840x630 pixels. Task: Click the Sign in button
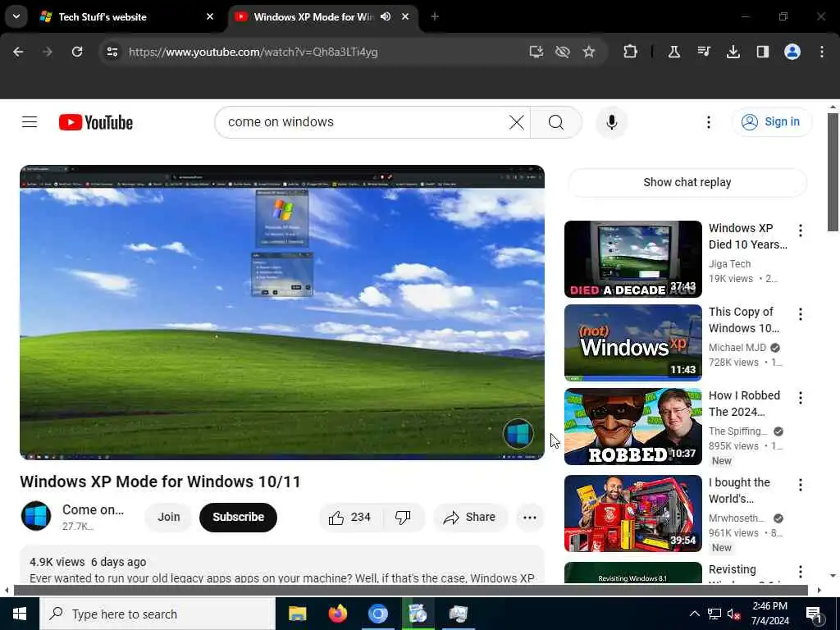771,122
